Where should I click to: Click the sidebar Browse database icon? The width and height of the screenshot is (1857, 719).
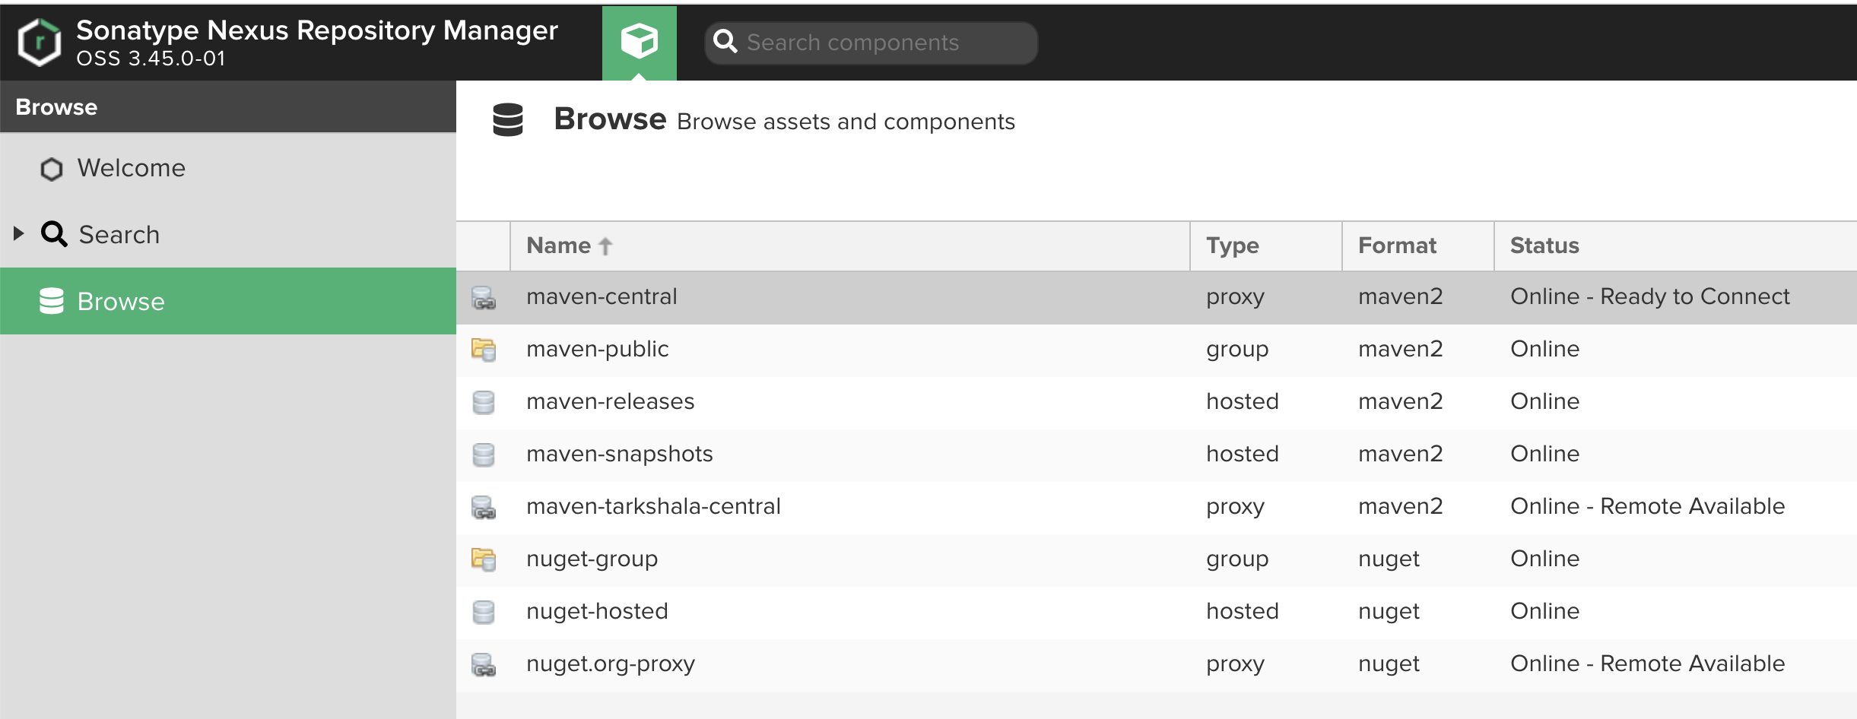pos(52,301)
